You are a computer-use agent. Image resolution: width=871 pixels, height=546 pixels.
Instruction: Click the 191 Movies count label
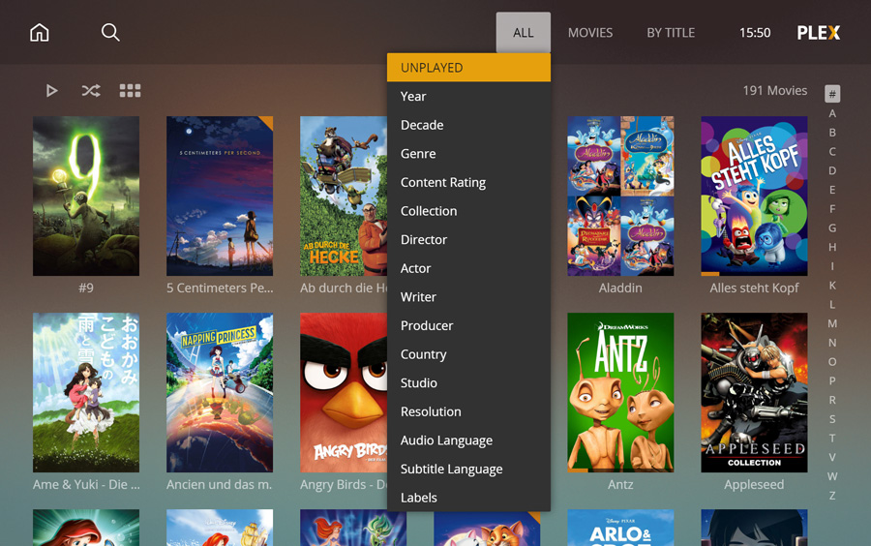tap(775, 91)
